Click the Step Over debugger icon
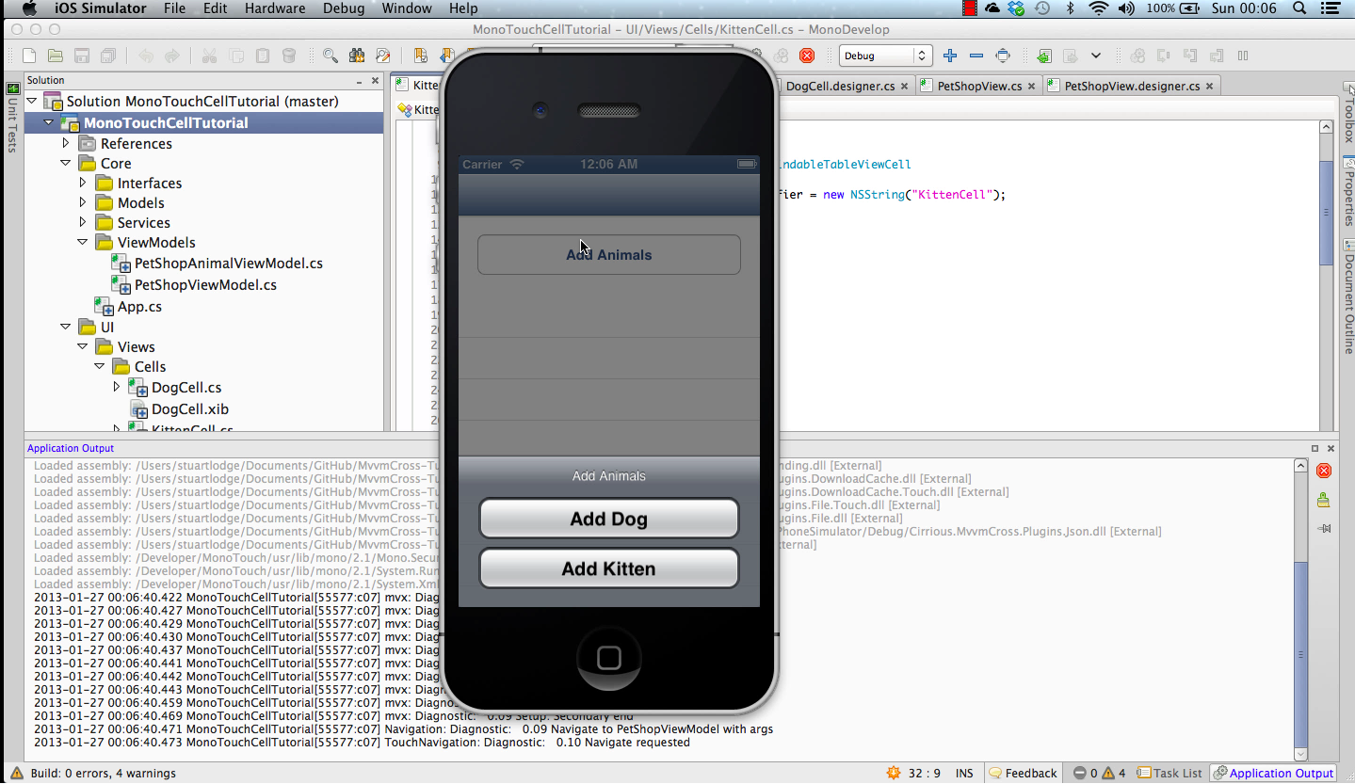 pyautogui.click(x=1163, y=56)
